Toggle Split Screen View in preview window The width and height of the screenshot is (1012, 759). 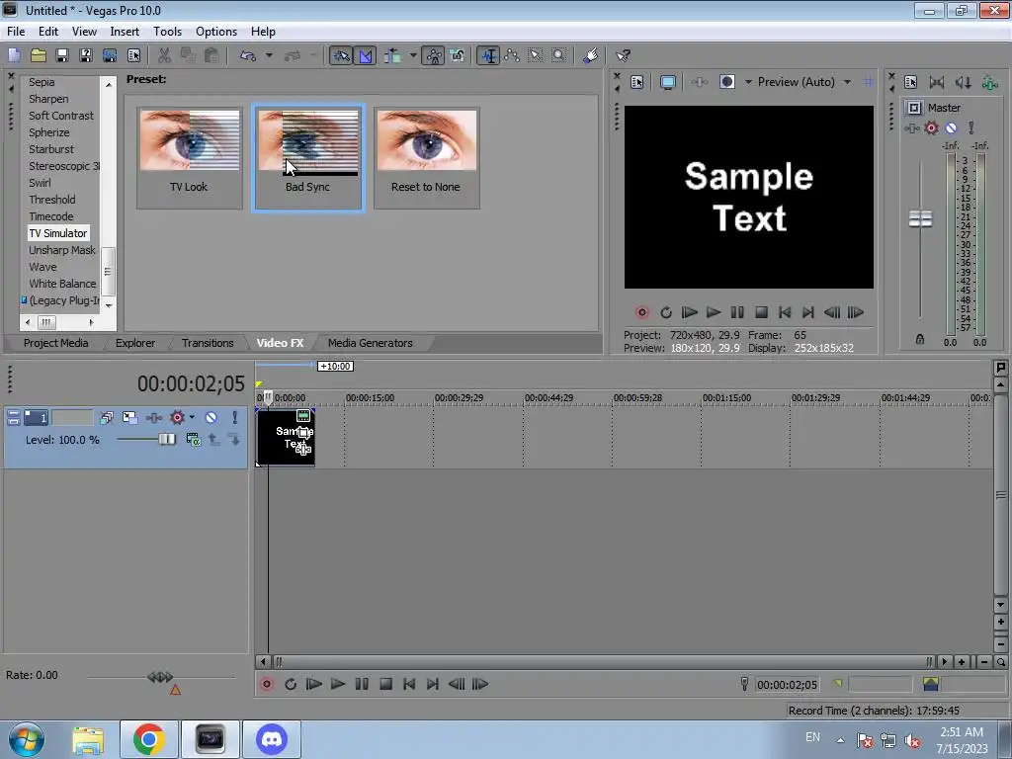tap(727, 82)
